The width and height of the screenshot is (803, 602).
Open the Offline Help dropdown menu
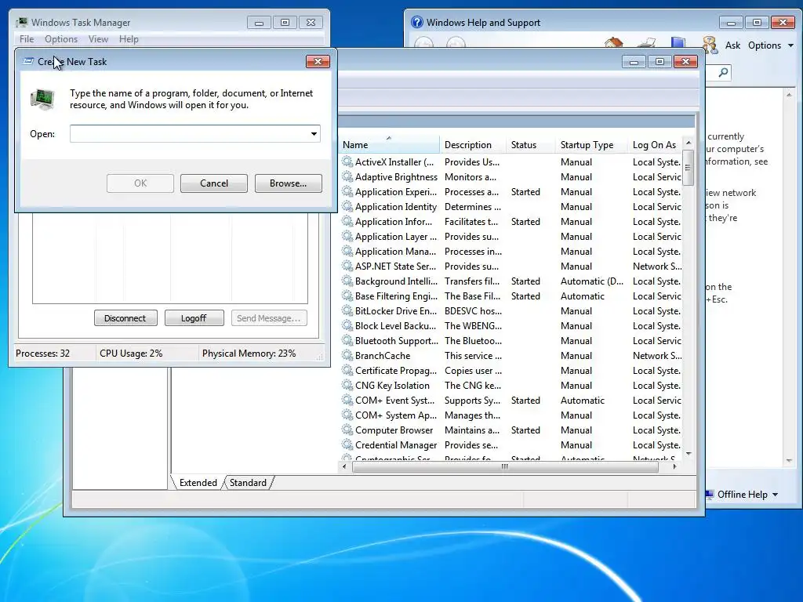tap(747, 494)
